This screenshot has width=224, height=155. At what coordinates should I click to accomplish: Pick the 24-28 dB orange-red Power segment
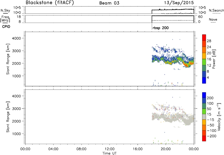pos(204,44)
